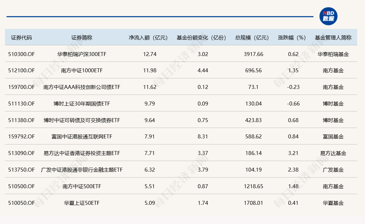Click total size value 104.19

click(x=254, y=170)
